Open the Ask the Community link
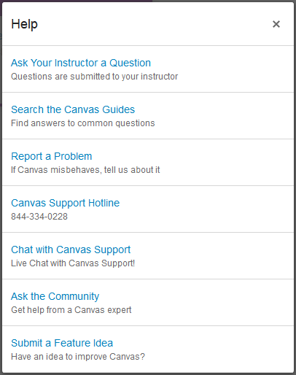 (55, 296)
